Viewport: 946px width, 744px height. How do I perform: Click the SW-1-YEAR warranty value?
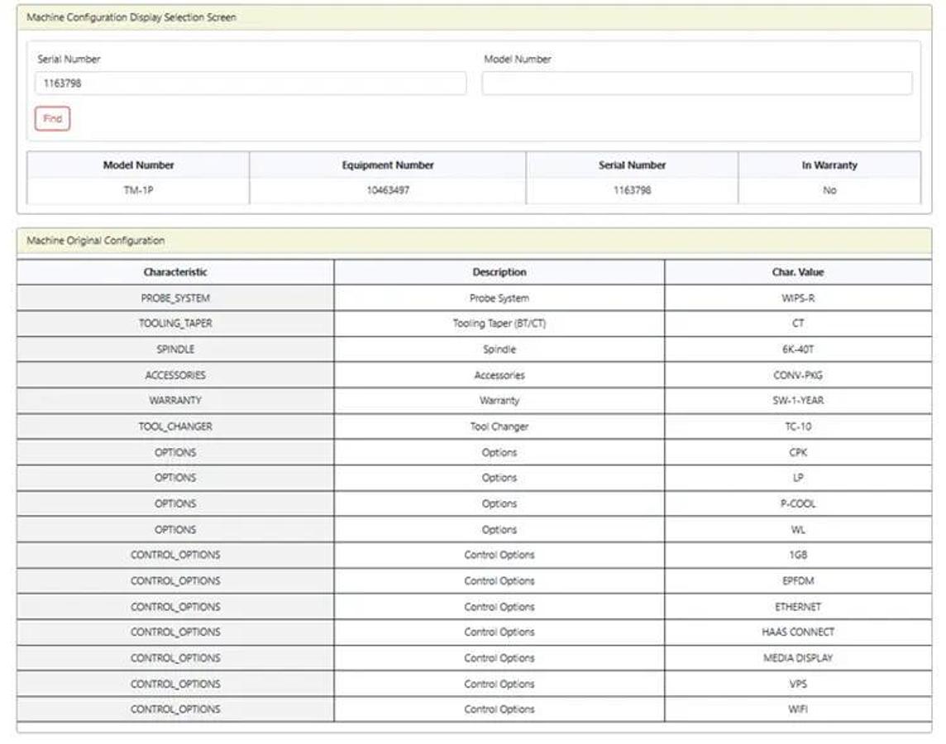[x=797, y=401]
